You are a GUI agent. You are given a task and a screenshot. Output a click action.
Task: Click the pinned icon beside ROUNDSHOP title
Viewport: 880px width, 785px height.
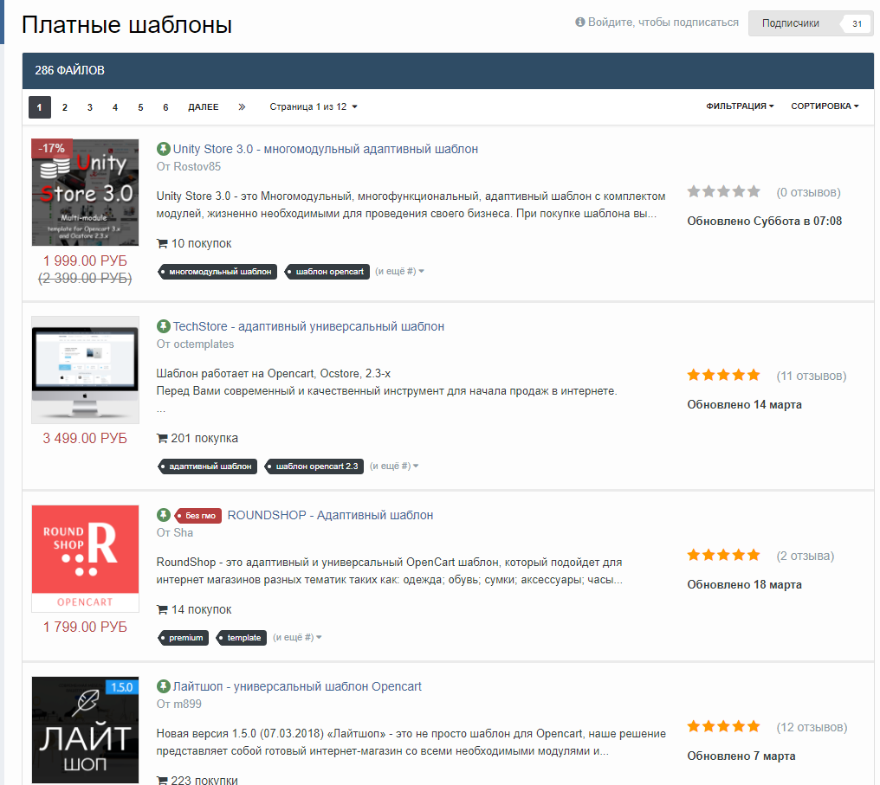pyautogui.click(x=164, y=515)
